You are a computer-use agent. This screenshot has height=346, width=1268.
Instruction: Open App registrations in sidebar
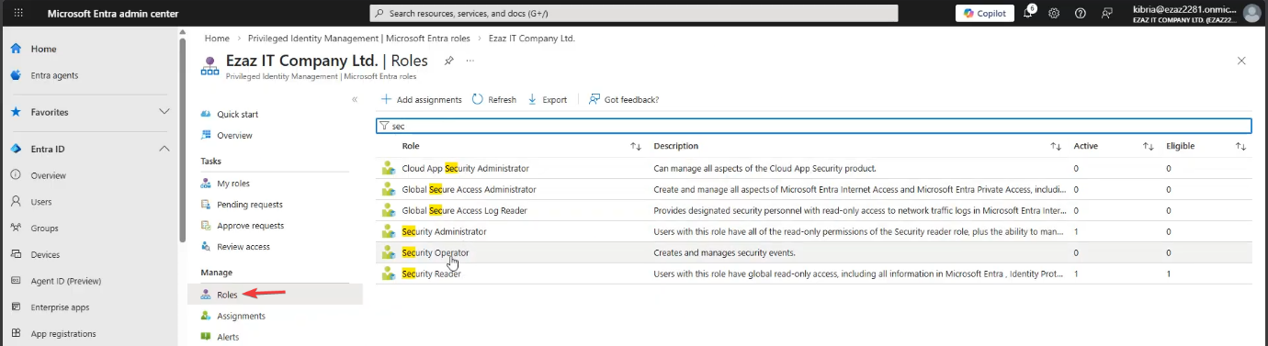(62, 334)
